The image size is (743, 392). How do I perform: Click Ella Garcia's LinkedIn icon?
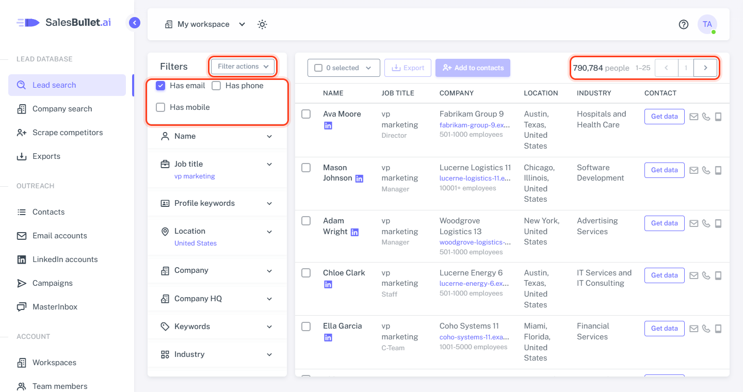(x=328, y=337)
